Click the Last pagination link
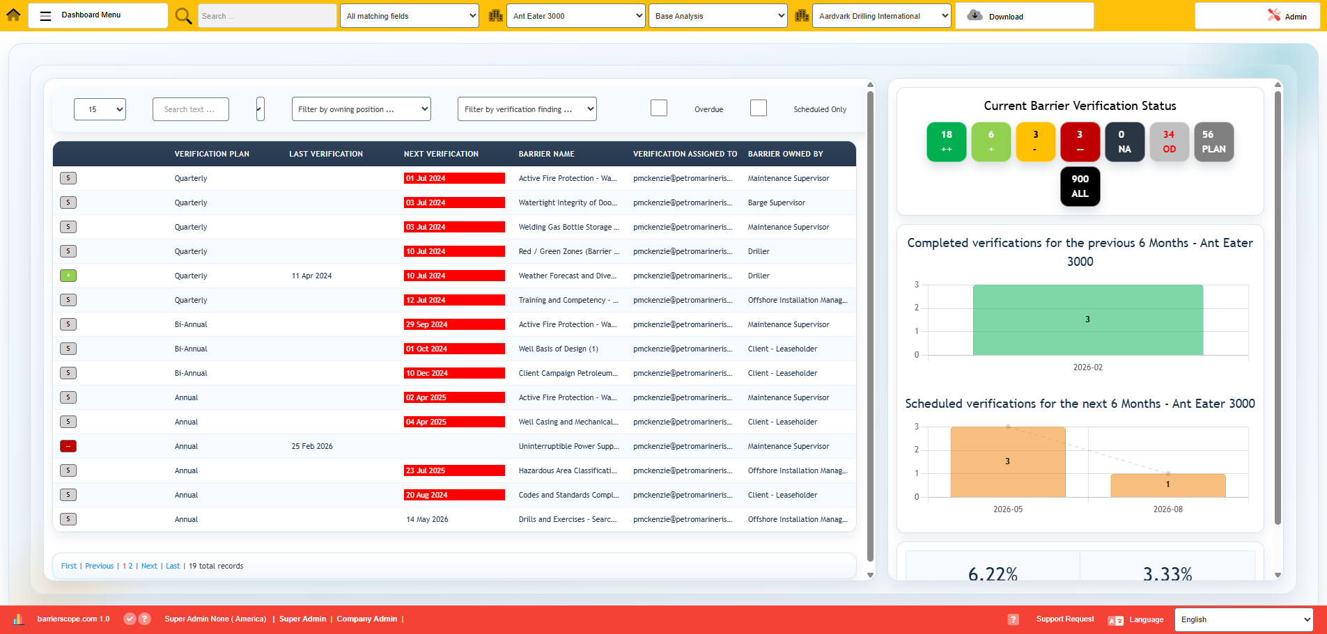This screenshot has height=634, width=1327. click(173, 566)
